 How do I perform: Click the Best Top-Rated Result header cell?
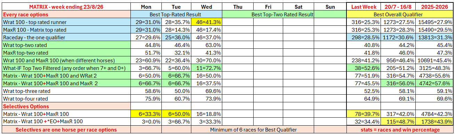[x=176, y=14]
